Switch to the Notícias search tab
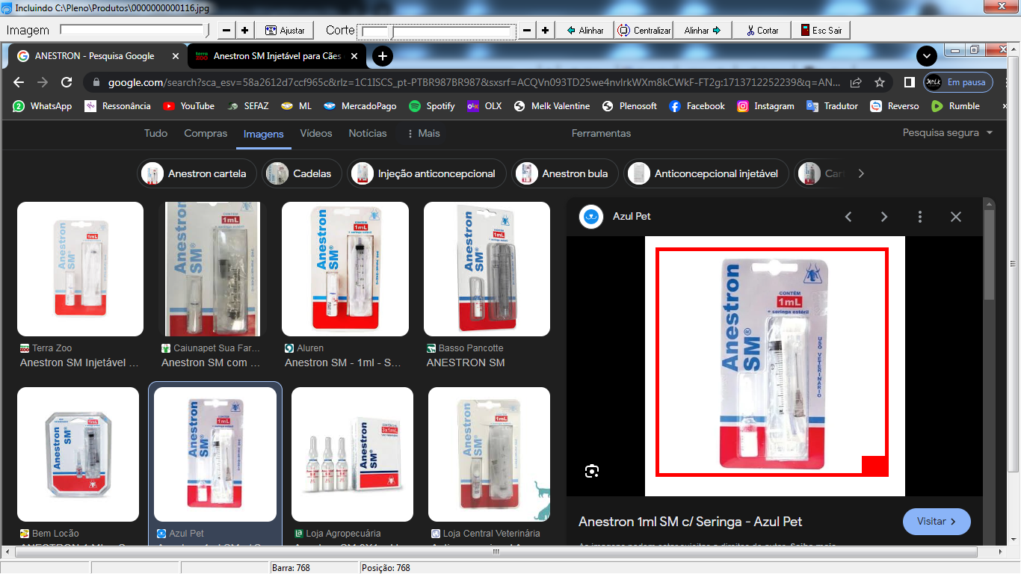This screenshot has height=574, width=1021. pos(368,133)
